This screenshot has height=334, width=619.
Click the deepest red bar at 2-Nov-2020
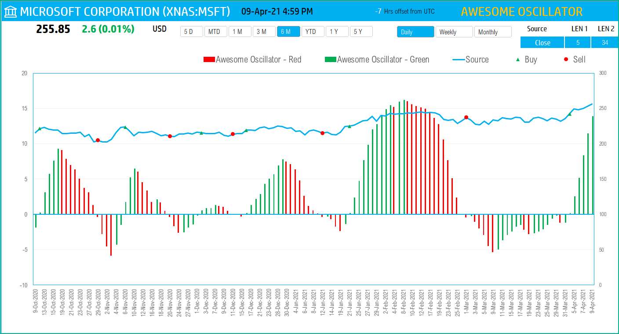111,235
